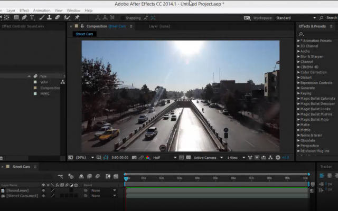Open the Effect menu
The height and width of the screenshot is (211, 338).
click(x=24, y=11)
